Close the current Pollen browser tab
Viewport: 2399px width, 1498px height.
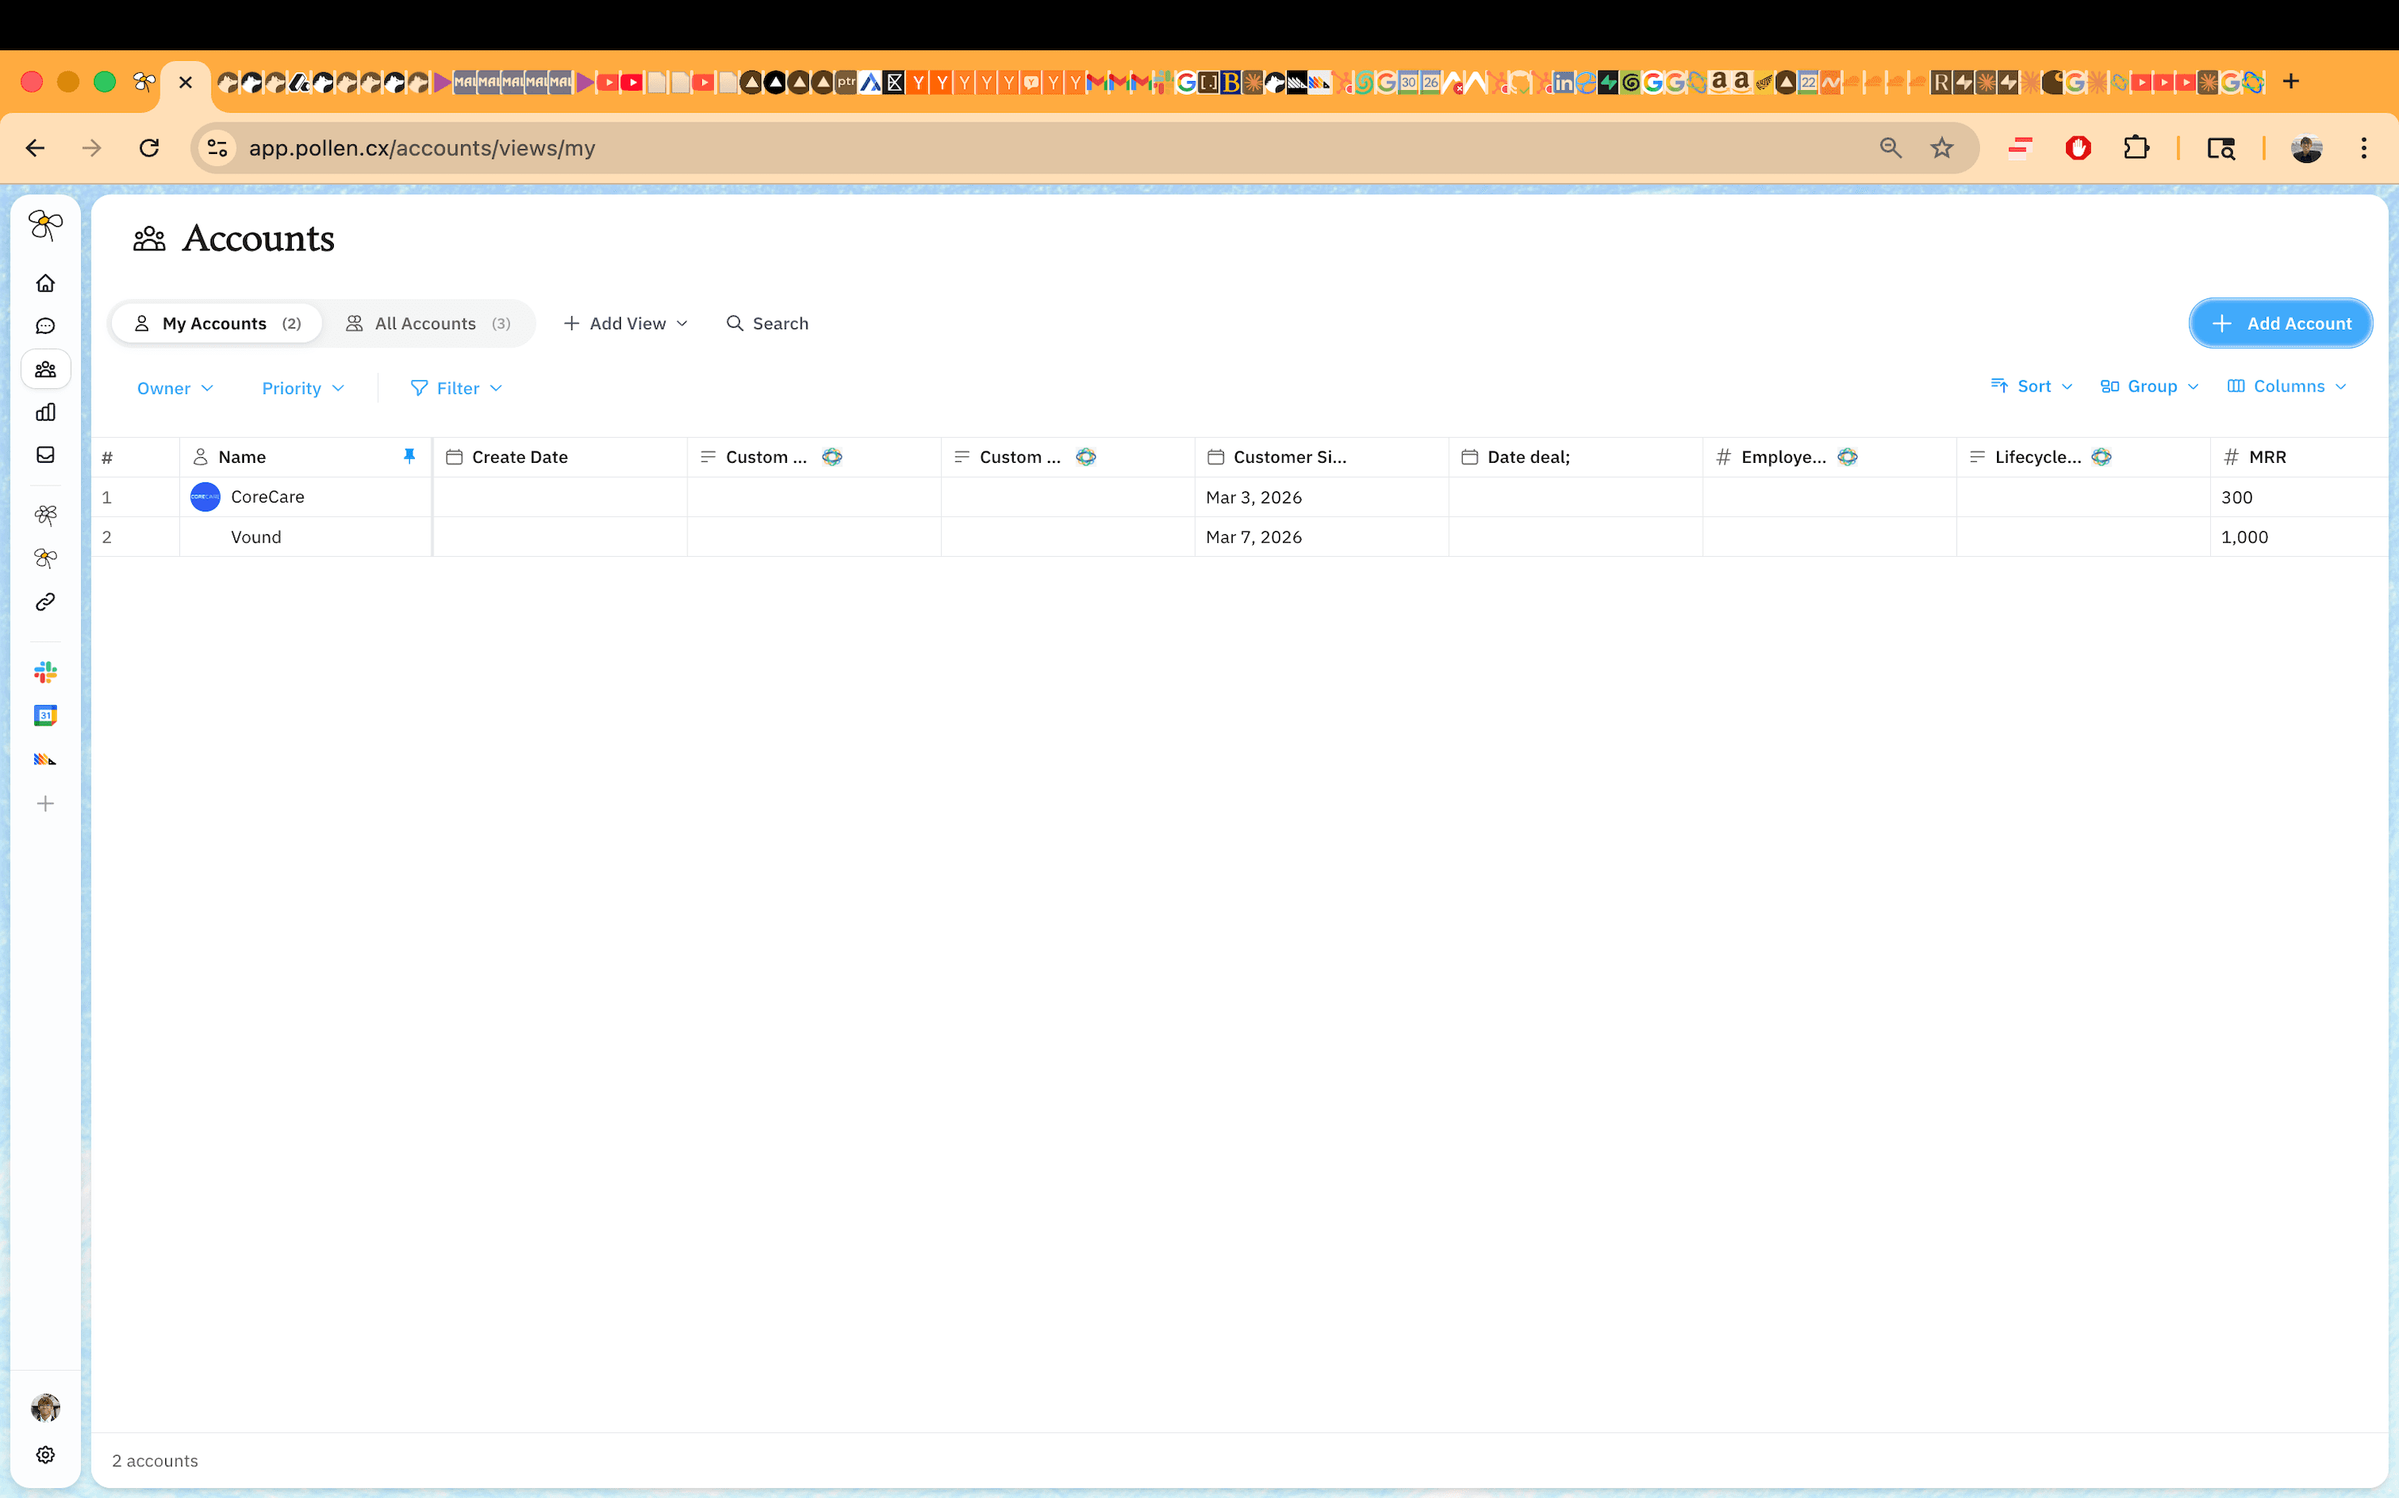point(186,82)
